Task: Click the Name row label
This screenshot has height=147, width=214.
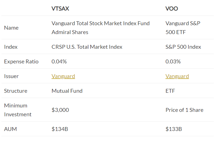Action: coord(11,28)
